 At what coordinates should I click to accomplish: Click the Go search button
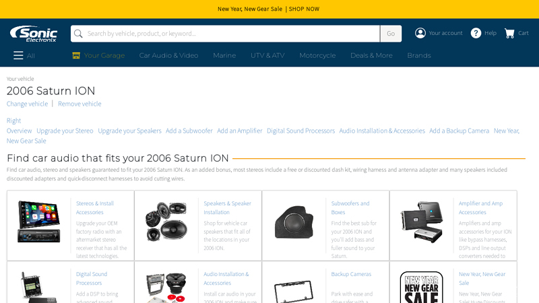391,33
